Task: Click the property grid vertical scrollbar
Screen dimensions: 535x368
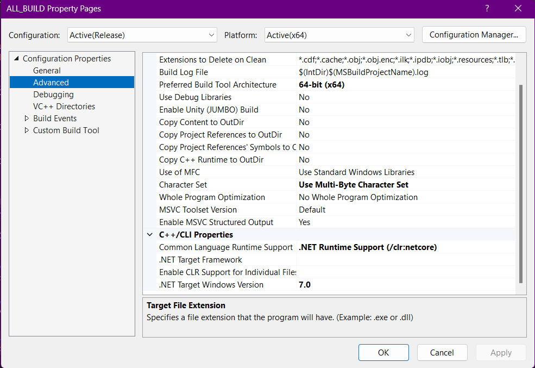Action: [x=521, y=184]
